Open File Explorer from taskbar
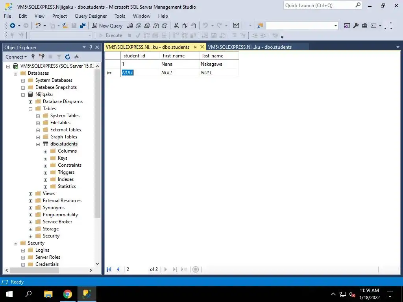Image resolution: width=403 pixels, height=302 pixels. click(x=48, y=294)
